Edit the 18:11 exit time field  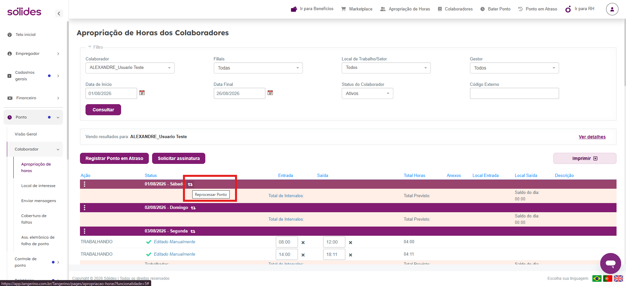click(x=334, y=254)
